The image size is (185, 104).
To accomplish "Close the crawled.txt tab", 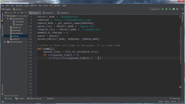I will click(70, 13).
